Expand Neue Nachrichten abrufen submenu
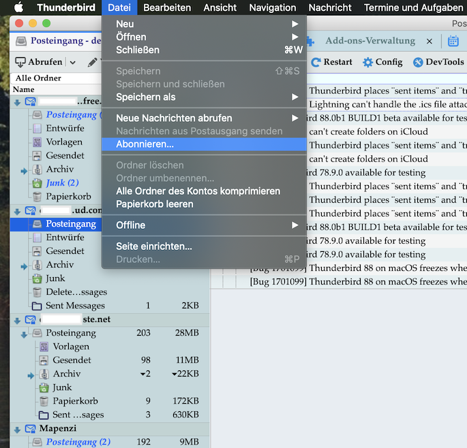Screen dimensions: 467x448 click(204, 118)
